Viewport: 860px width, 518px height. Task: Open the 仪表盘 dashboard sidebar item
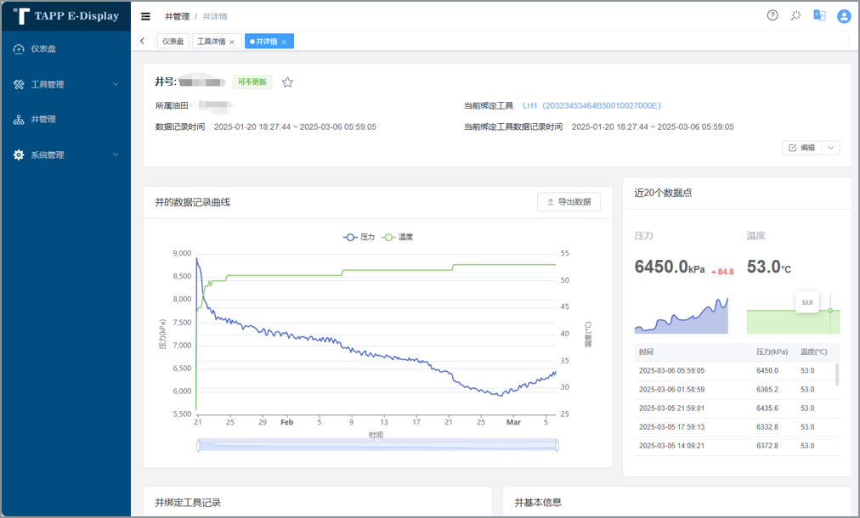point(65,48)
